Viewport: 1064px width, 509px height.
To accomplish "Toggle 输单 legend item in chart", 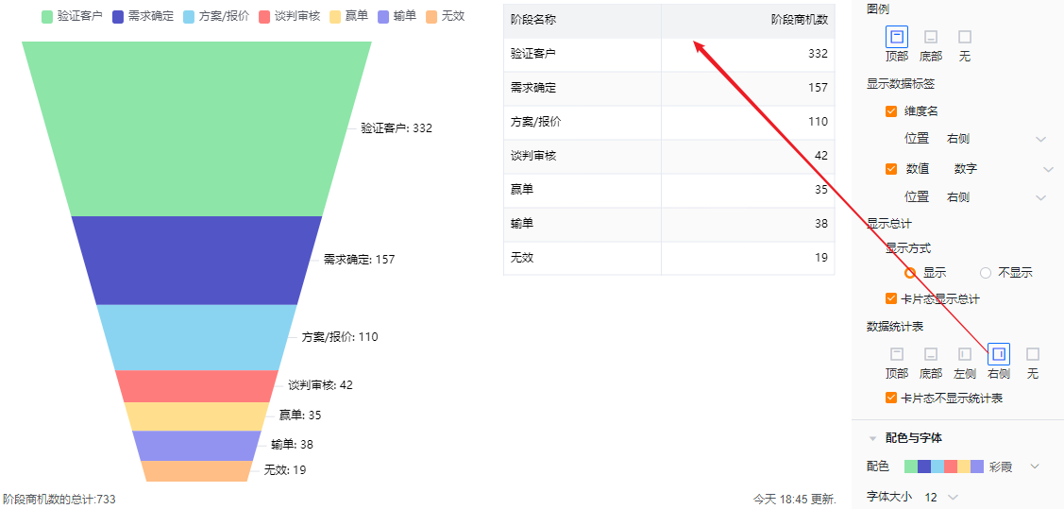I will click(397, 16).
